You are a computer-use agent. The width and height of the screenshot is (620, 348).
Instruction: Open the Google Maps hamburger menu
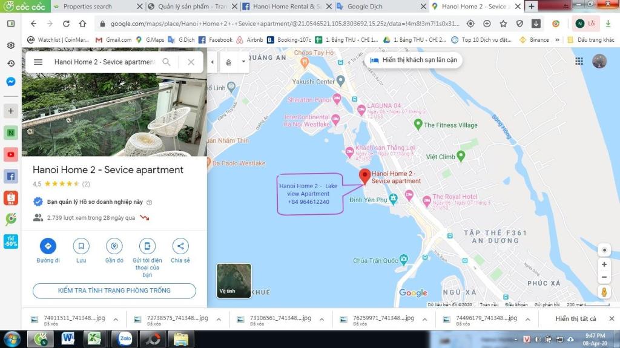click(38, 62)
